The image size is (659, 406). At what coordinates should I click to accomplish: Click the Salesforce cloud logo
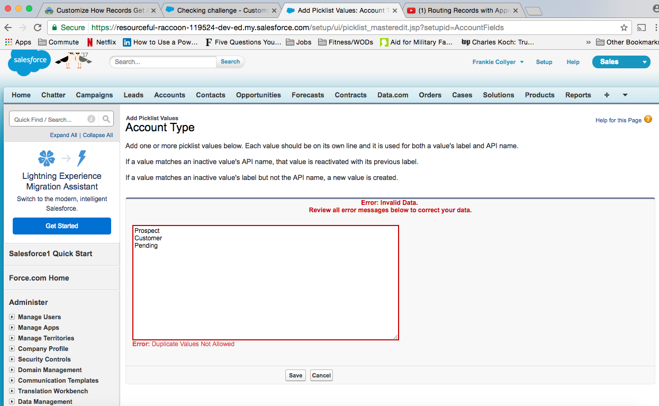pyautogui.click(x=29, y=61)
